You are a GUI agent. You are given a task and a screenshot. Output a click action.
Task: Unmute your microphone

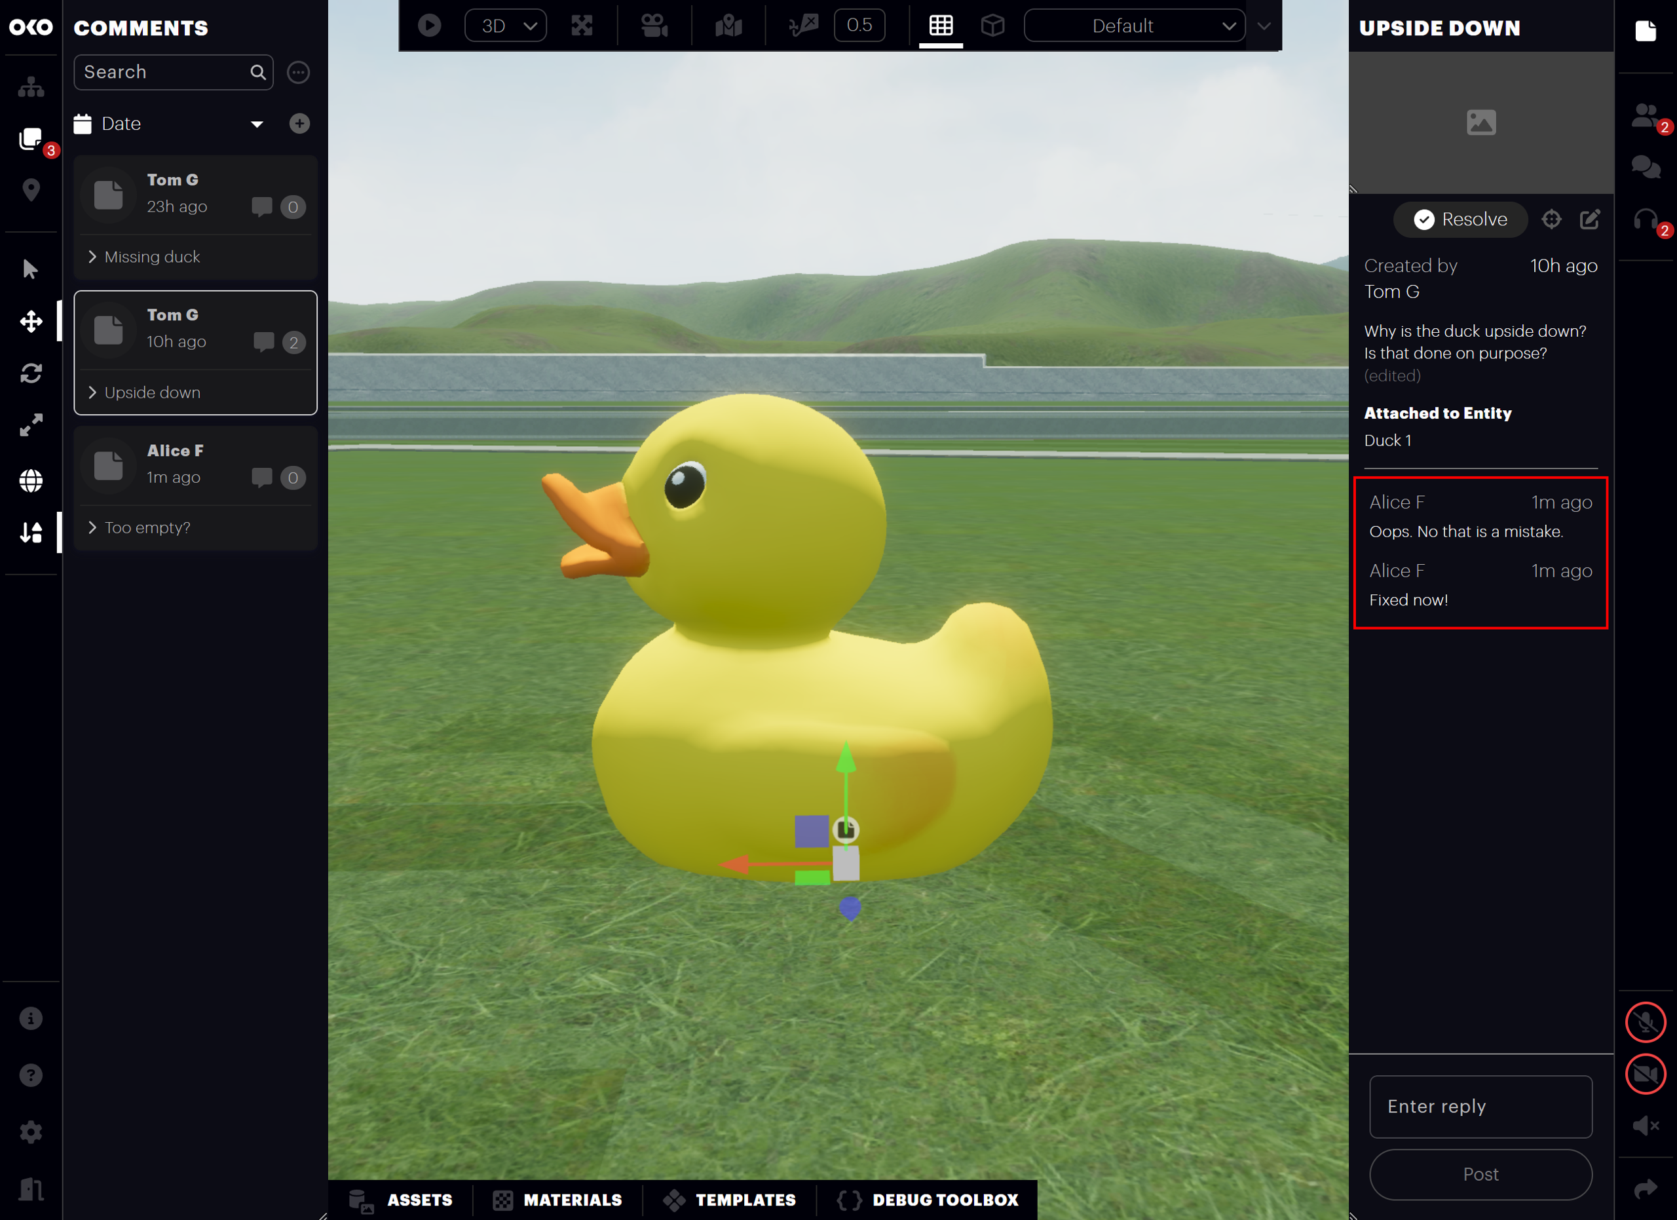pyautogui.click(x=1646, y=1023)
